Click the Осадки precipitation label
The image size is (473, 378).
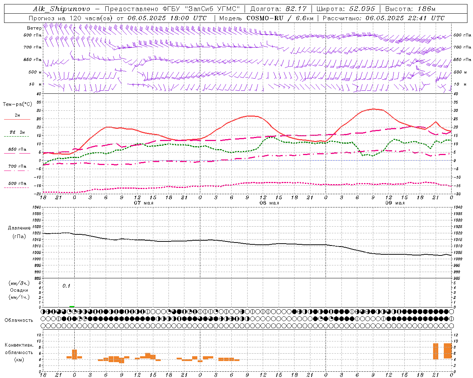[x=19, y=290]
